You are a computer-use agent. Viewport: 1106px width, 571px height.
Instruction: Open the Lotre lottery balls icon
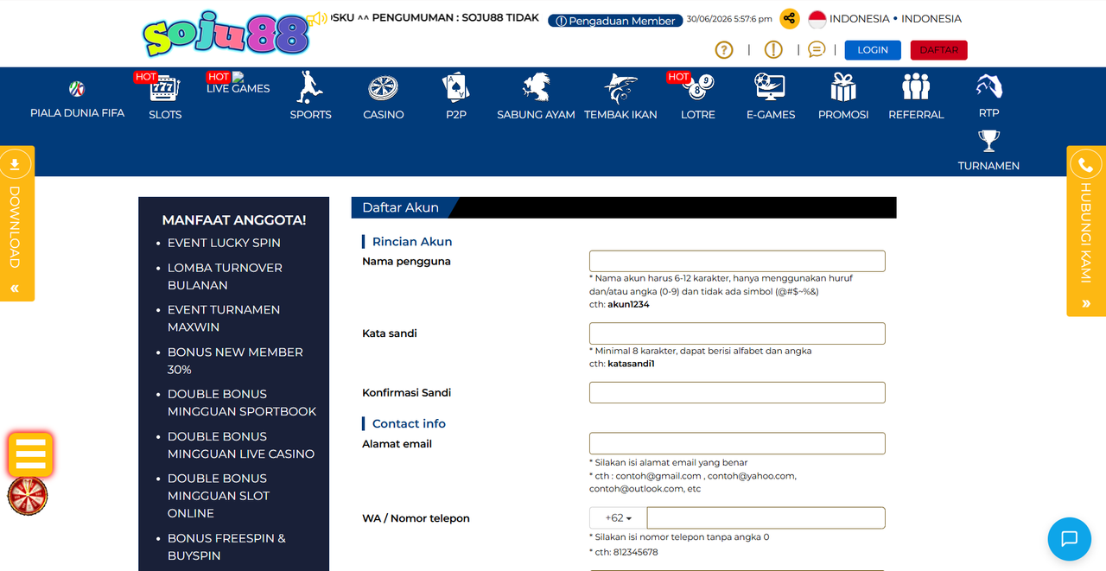pyautogui.click(x=698, y=88)
